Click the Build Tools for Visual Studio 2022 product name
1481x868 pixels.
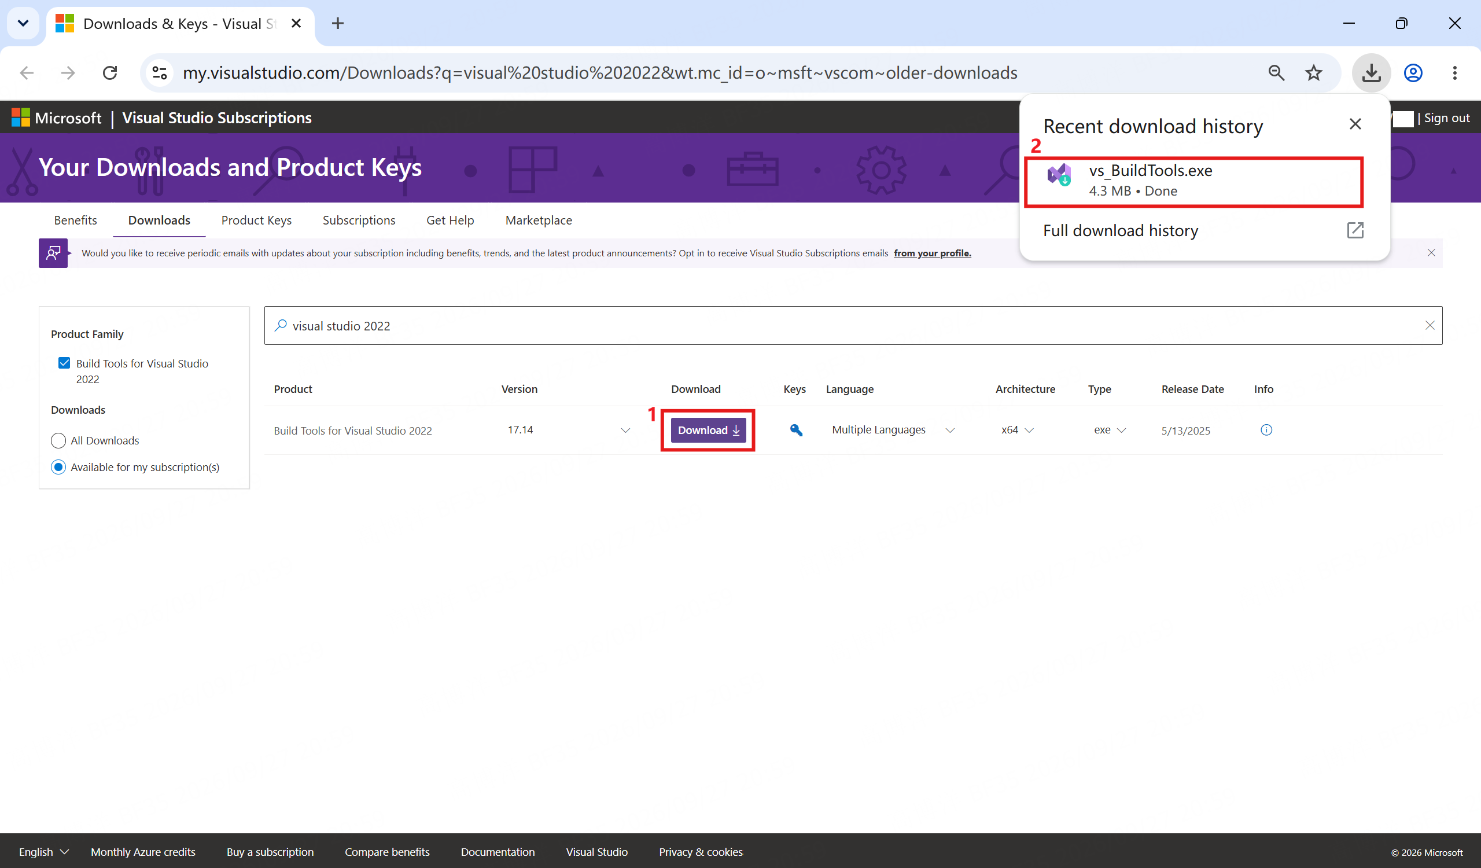point(353,431)
